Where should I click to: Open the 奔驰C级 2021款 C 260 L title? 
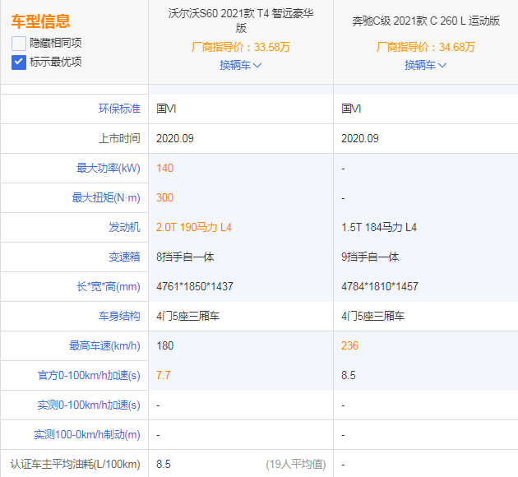pyautogui.click(x=425, y=21)
